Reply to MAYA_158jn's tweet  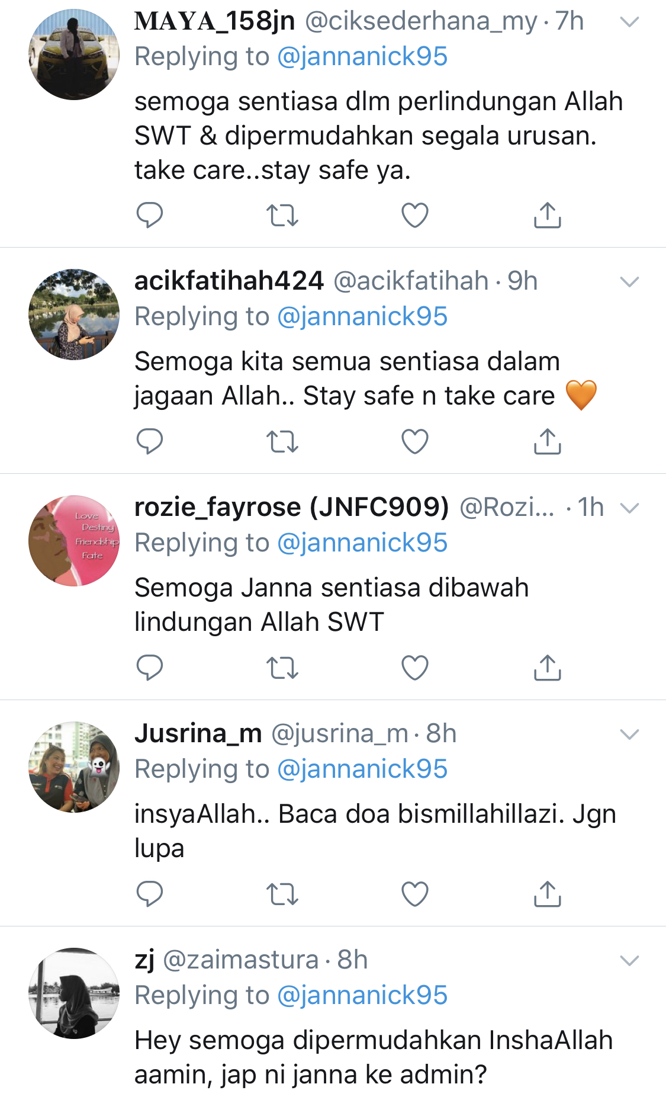click(149, 215)
